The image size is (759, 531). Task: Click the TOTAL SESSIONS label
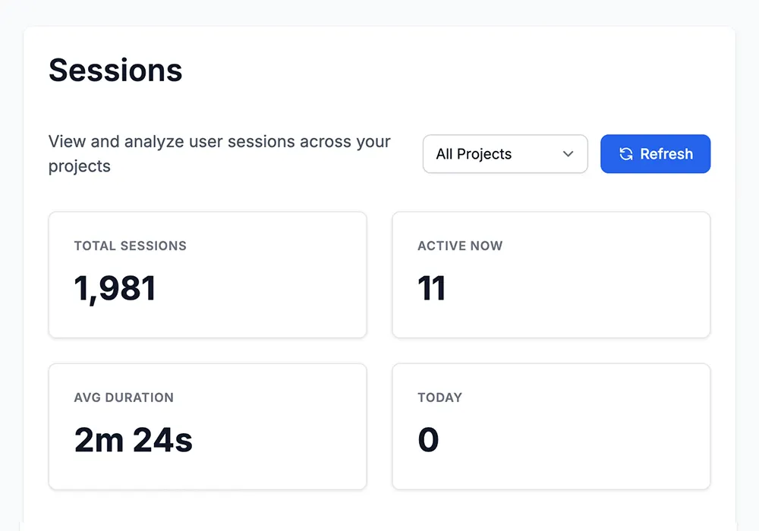click(x=131, y=246)
